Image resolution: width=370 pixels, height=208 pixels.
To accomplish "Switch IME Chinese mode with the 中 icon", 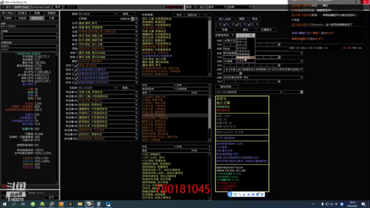I will tap(235, 194).
